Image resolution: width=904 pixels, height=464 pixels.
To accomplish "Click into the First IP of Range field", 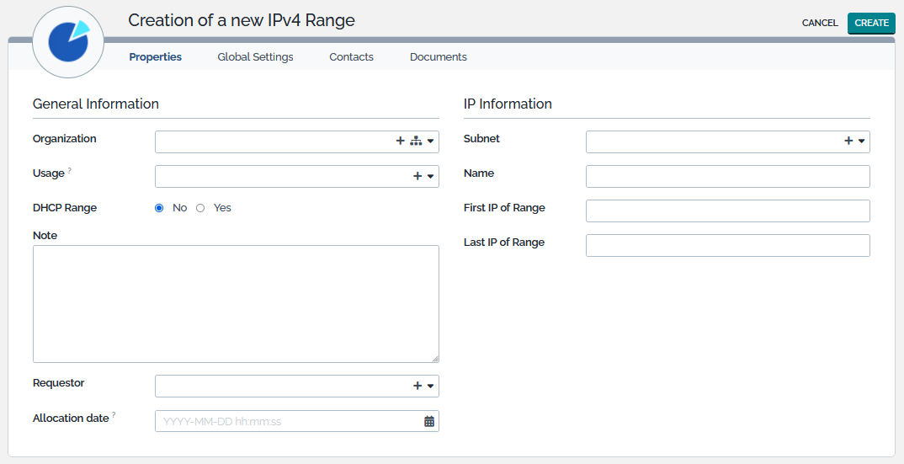I will pos(727,211).
